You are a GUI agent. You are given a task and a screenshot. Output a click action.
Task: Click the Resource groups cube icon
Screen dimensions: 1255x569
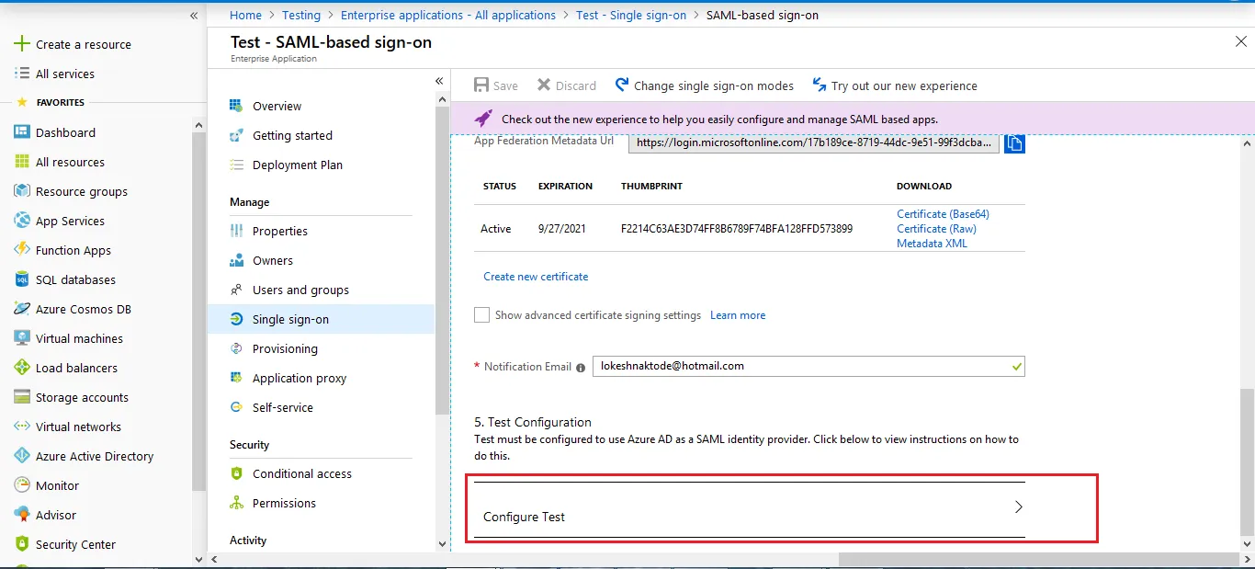22,191
